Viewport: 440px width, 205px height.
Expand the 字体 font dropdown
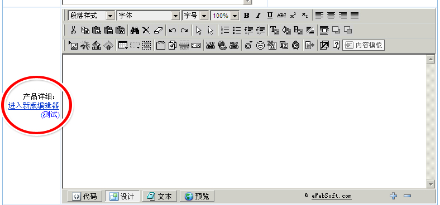coord(148,16)
